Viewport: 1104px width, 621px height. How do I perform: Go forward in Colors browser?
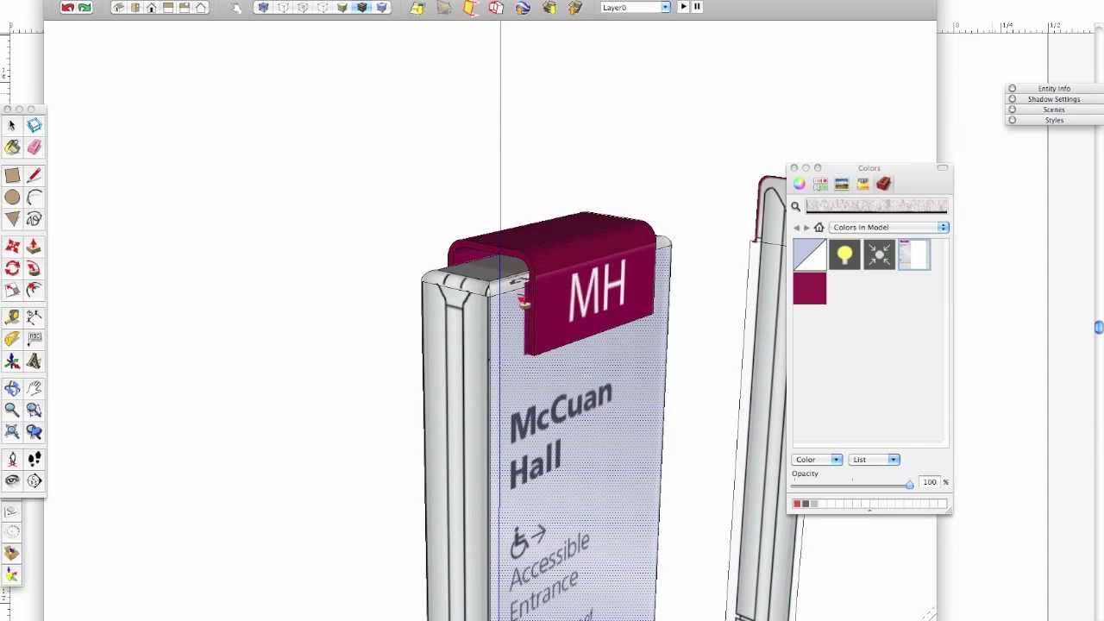(806, 228)
